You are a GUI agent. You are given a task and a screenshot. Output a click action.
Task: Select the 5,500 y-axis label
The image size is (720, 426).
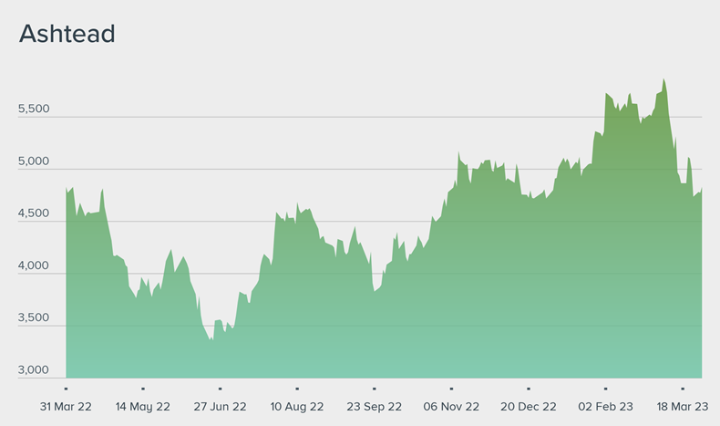pyautogui.click(x=34, y=109)
